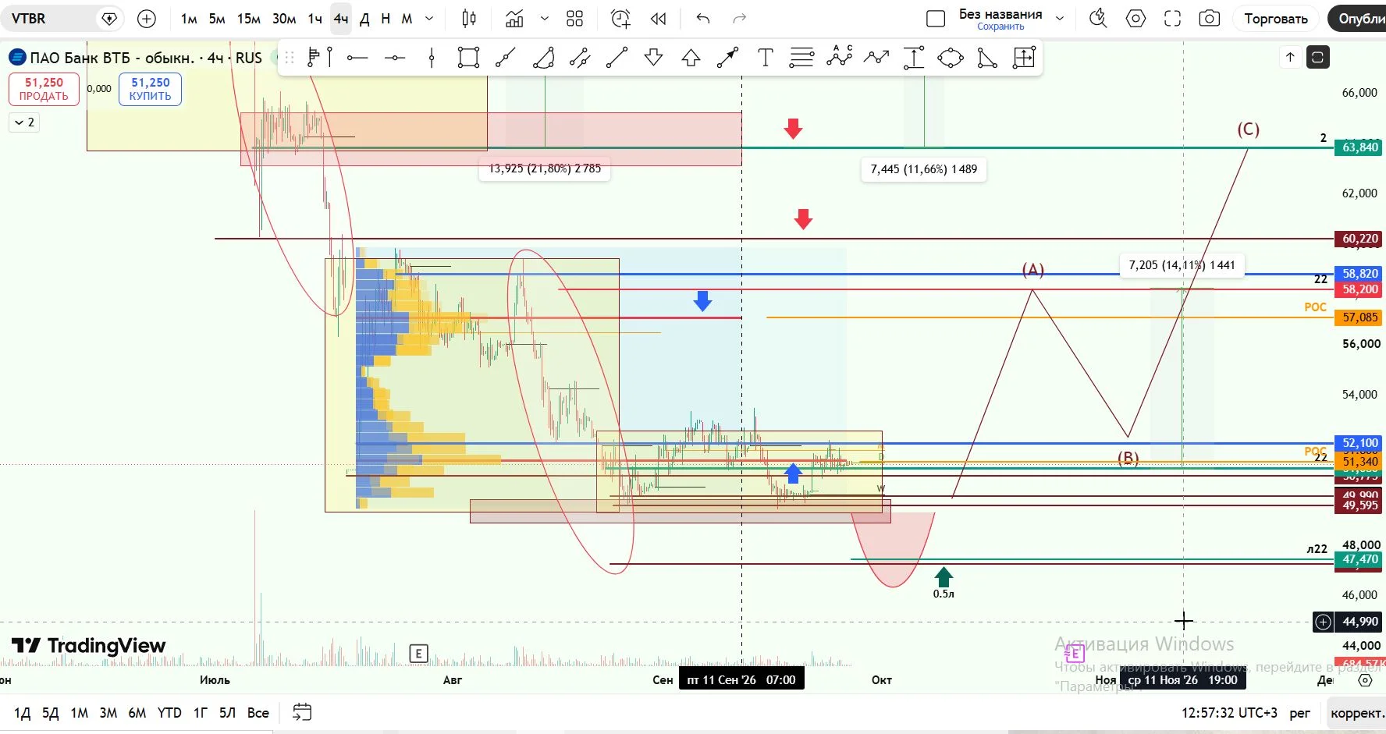1386x734 pixels.
Task: Open favorite indicators dropdown arrow
Action: [x=545, y=19]
